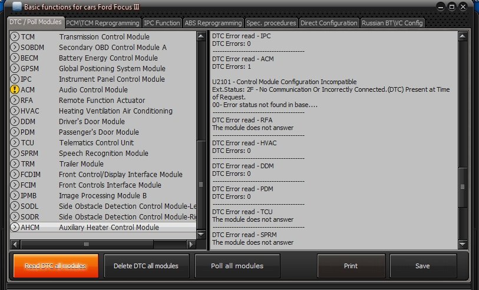Click the arrow icon next to IPC
The width and height of the screenshot is (479, 290).
15,79
